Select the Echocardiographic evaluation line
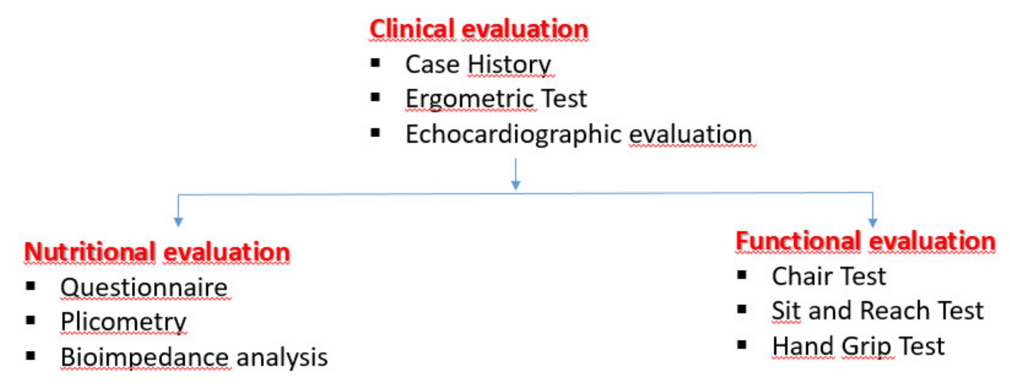This screenshot has width=1010, height=389. (578, 134)
